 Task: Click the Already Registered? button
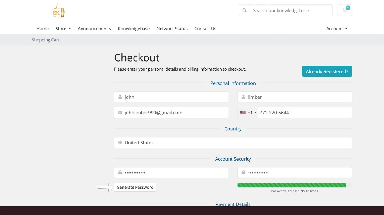tap(327, 71)
